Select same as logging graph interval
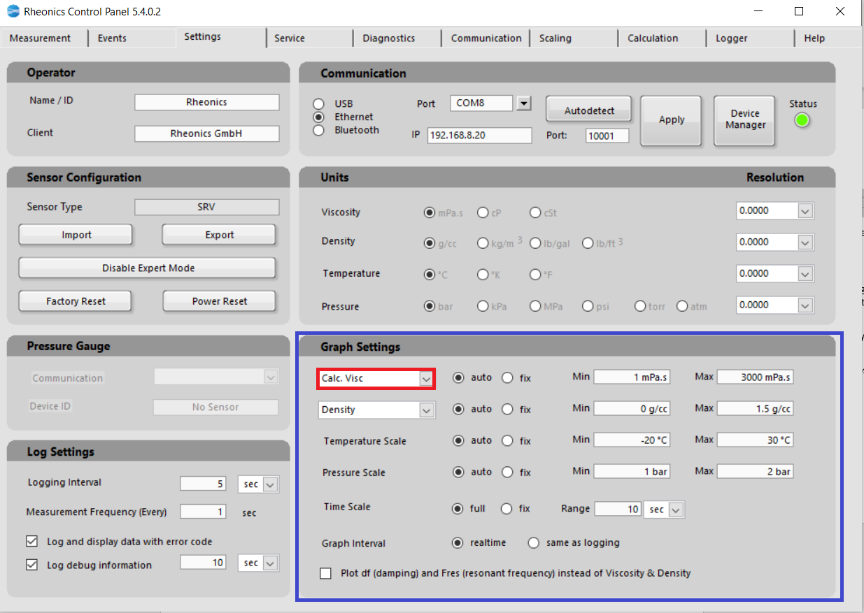 (534, 542)
